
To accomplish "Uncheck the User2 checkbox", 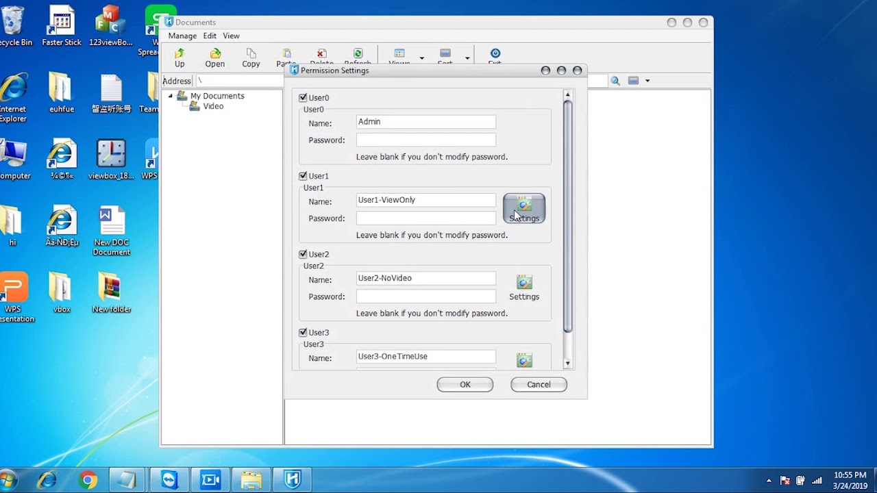I will (303, 254).
